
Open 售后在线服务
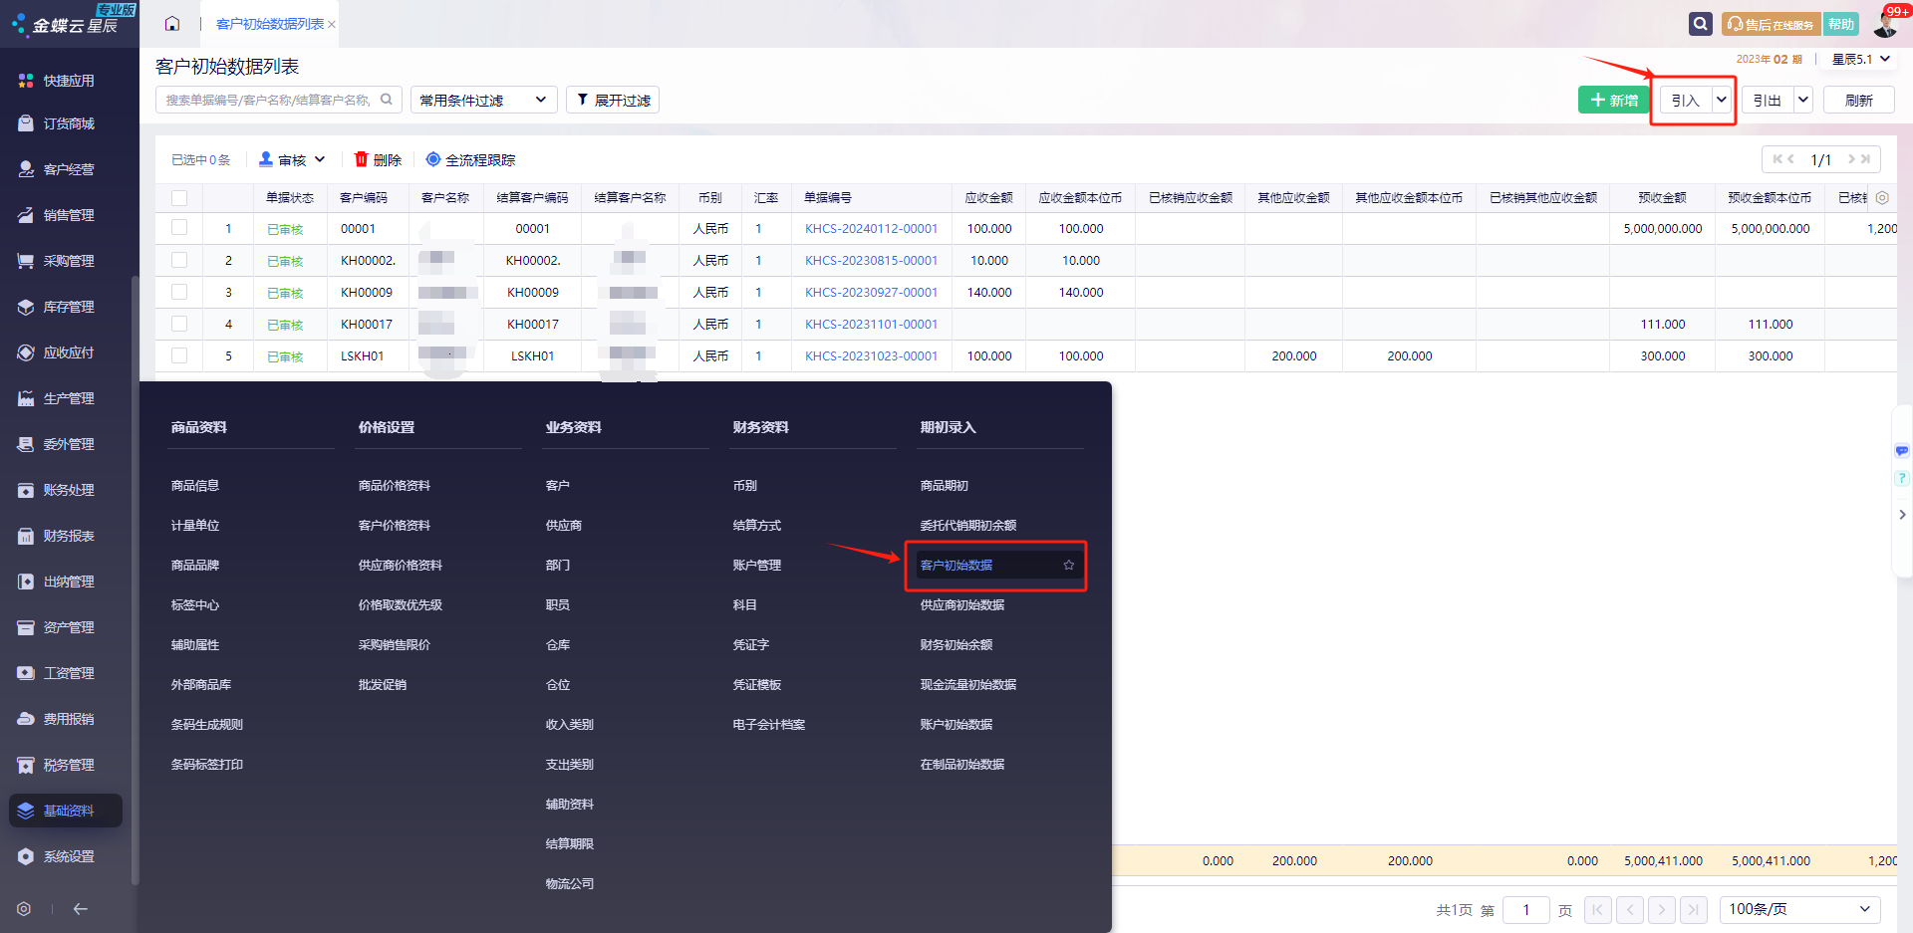1772,24
